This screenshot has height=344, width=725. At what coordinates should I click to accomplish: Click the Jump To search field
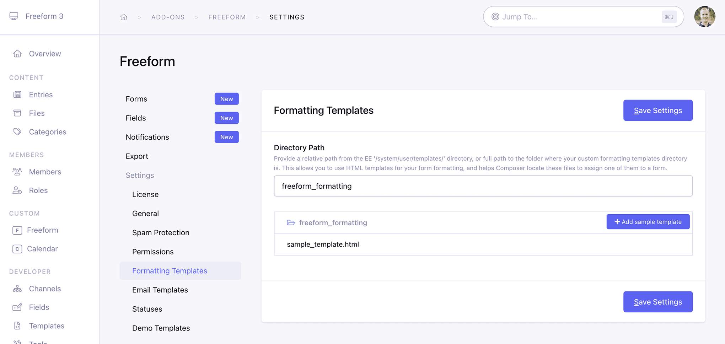tap(583, 17)
